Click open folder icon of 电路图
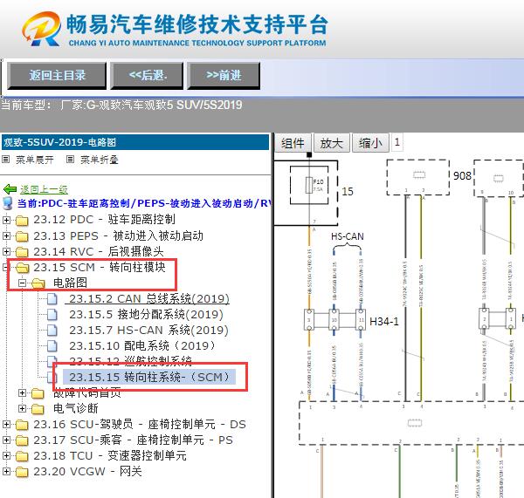The width and height of the screenshot is (524, 498). point(38,283)
